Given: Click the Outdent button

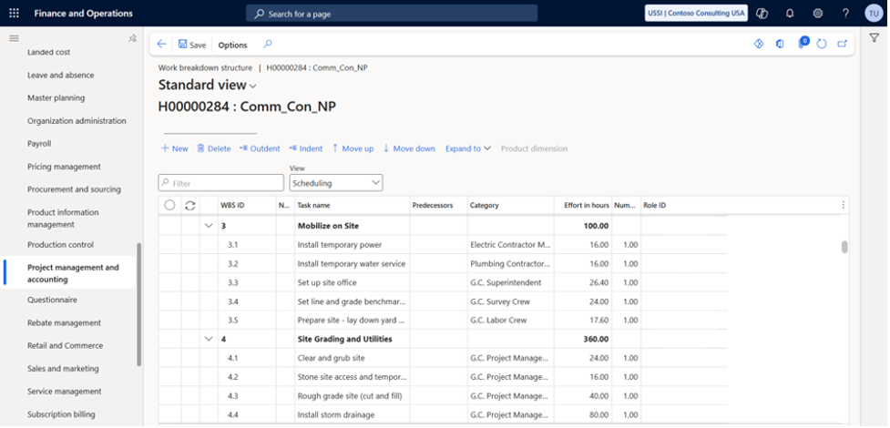Looking at the screenshot, I should click(260, 148).
